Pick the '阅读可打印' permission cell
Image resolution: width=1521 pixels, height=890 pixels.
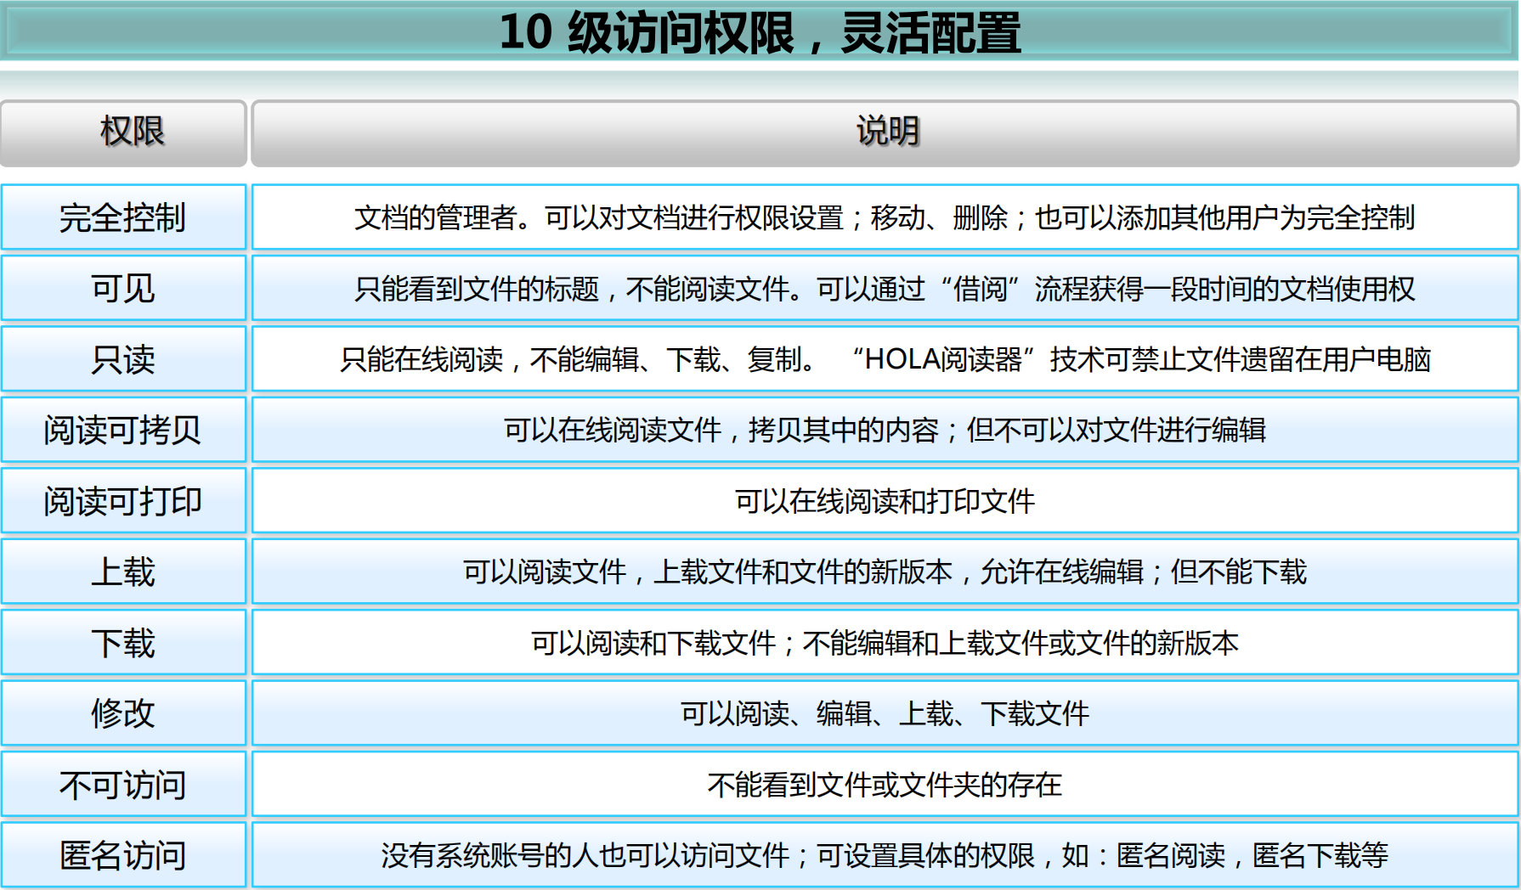coord(124,501)
